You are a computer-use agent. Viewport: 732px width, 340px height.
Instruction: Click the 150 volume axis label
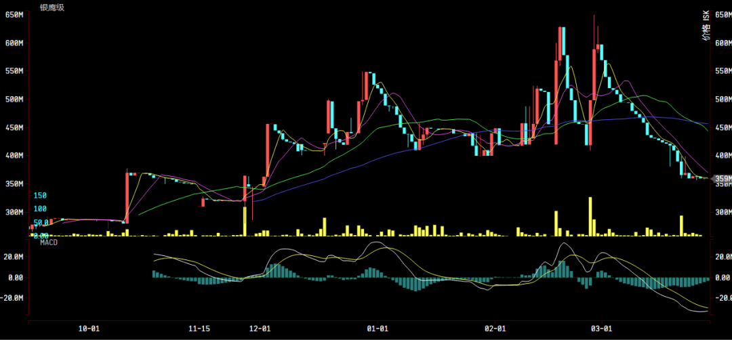(x=40, y=195)
